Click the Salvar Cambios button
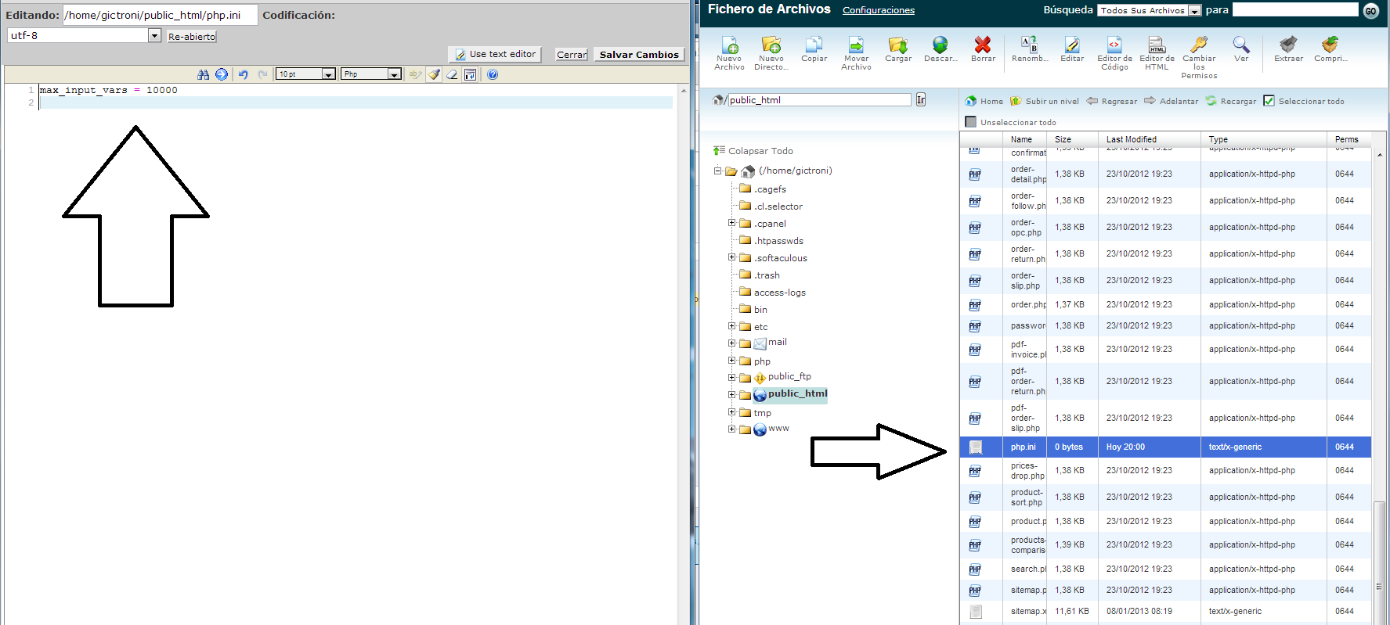Viewport: 1390px width, 625px height. (639, 55)
